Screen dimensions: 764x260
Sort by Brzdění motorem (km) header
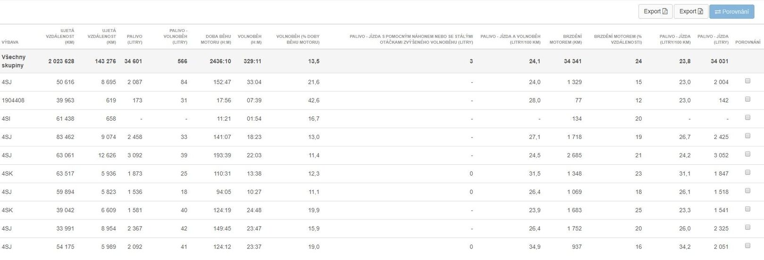pyautogui.click(x=565, y=39)
